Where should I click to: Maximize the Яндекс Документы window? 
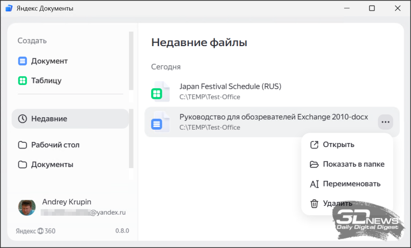(371, 8)
